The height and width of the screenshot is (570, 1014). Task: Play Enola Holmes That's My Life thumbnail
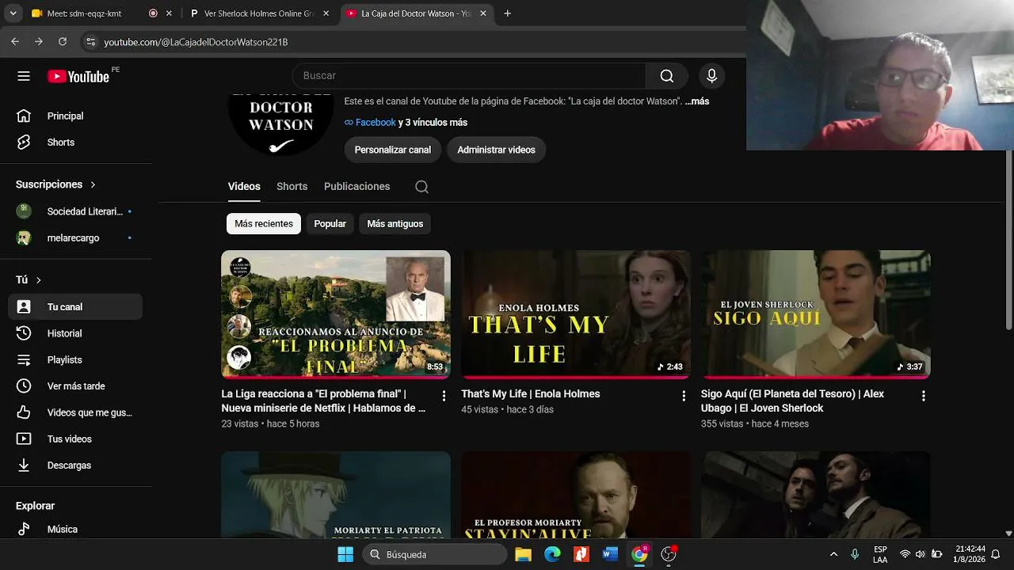576,314
